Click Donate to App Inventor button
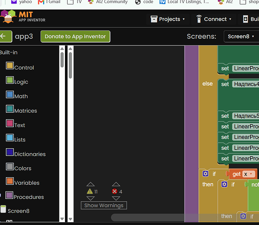259x225 pixels. click(75, 37)
